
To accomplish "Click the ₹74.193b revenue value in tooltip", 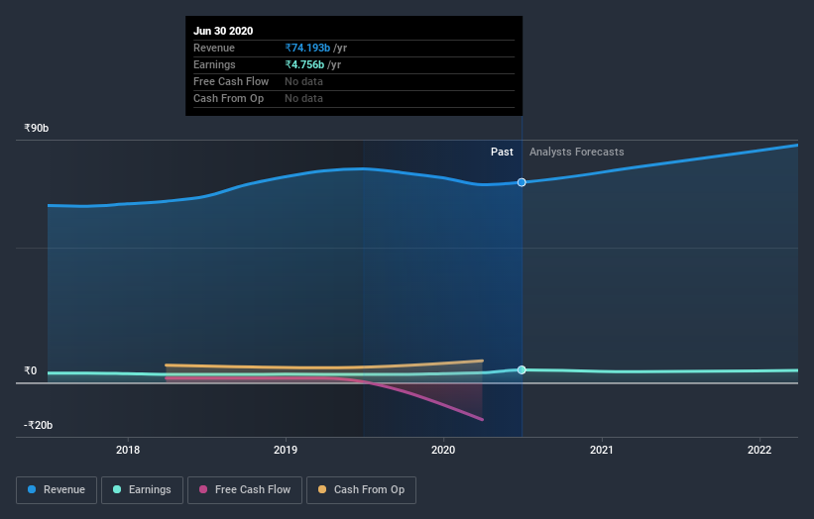I will (307, 48).
